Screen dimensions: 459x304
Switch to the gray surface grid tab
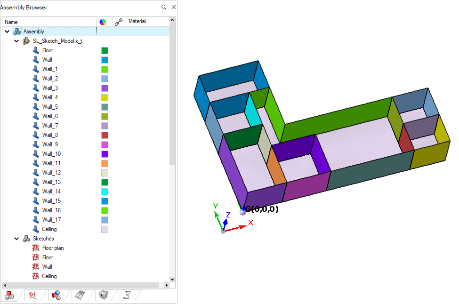coord(80,295)
